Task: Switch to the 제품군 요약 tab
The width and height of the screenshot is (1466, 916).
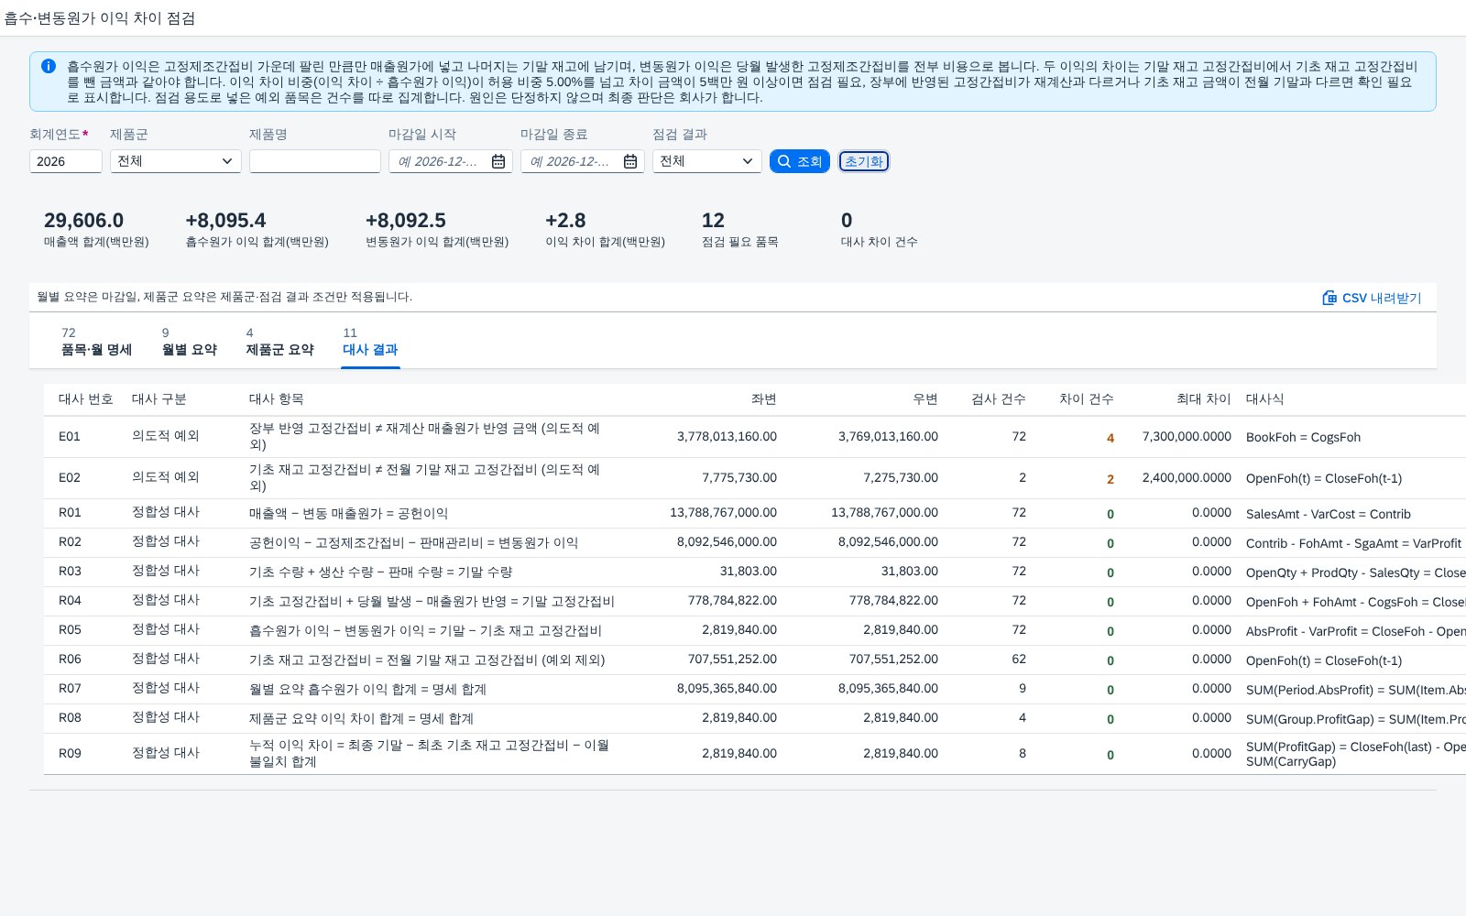Action: pyautogui.click(x=280, y=342)
